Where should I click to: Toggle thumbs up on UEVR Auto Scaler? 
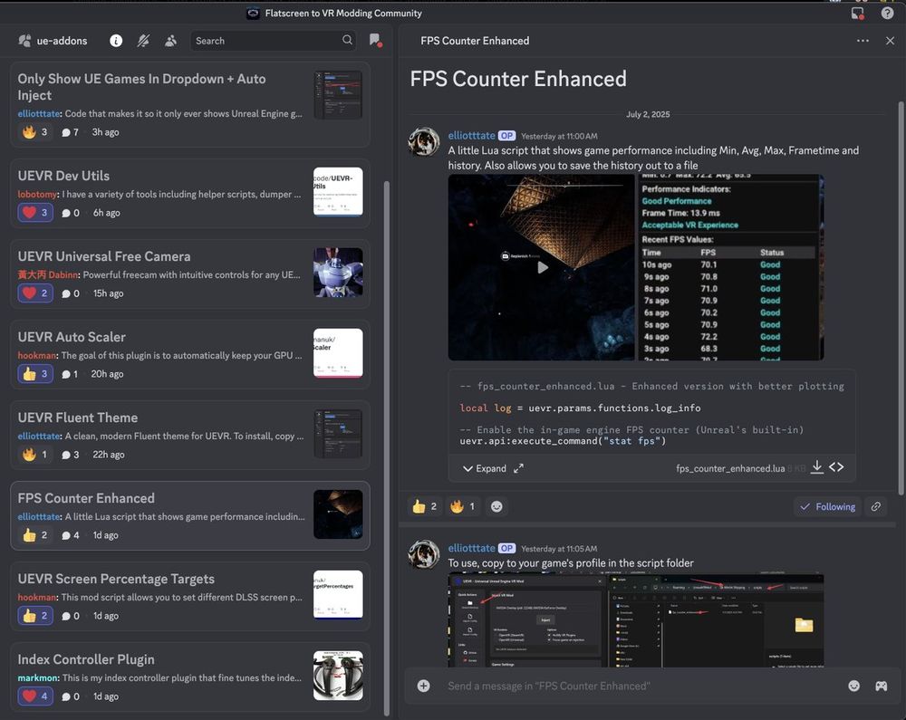tap(35, 373)
